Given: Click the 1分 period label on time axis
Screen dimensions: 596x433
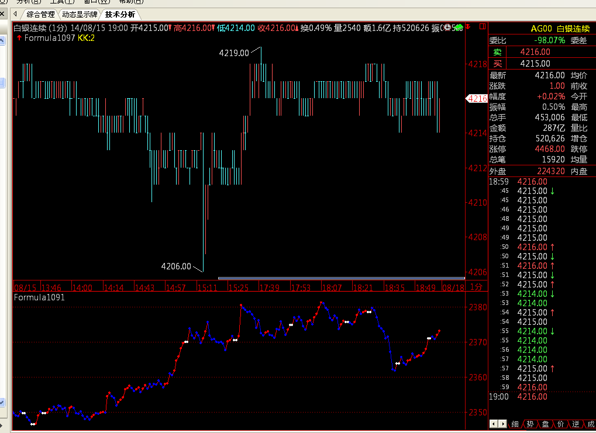Looking at the screenshot, I should (476, 287).
